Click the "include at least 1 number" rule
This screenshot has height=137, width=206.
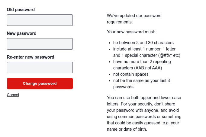[144, 49]
